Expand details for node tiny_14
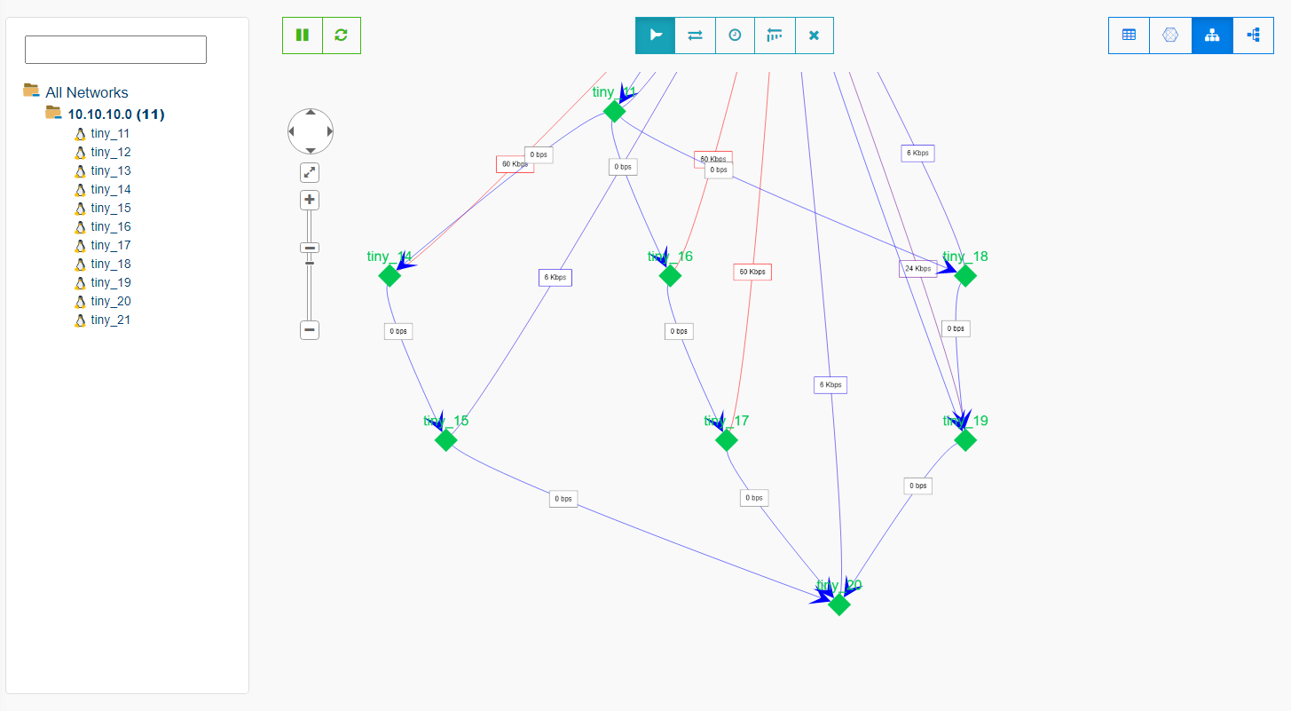The width and height of the screenshot is (1291, 711). (108, 189)
